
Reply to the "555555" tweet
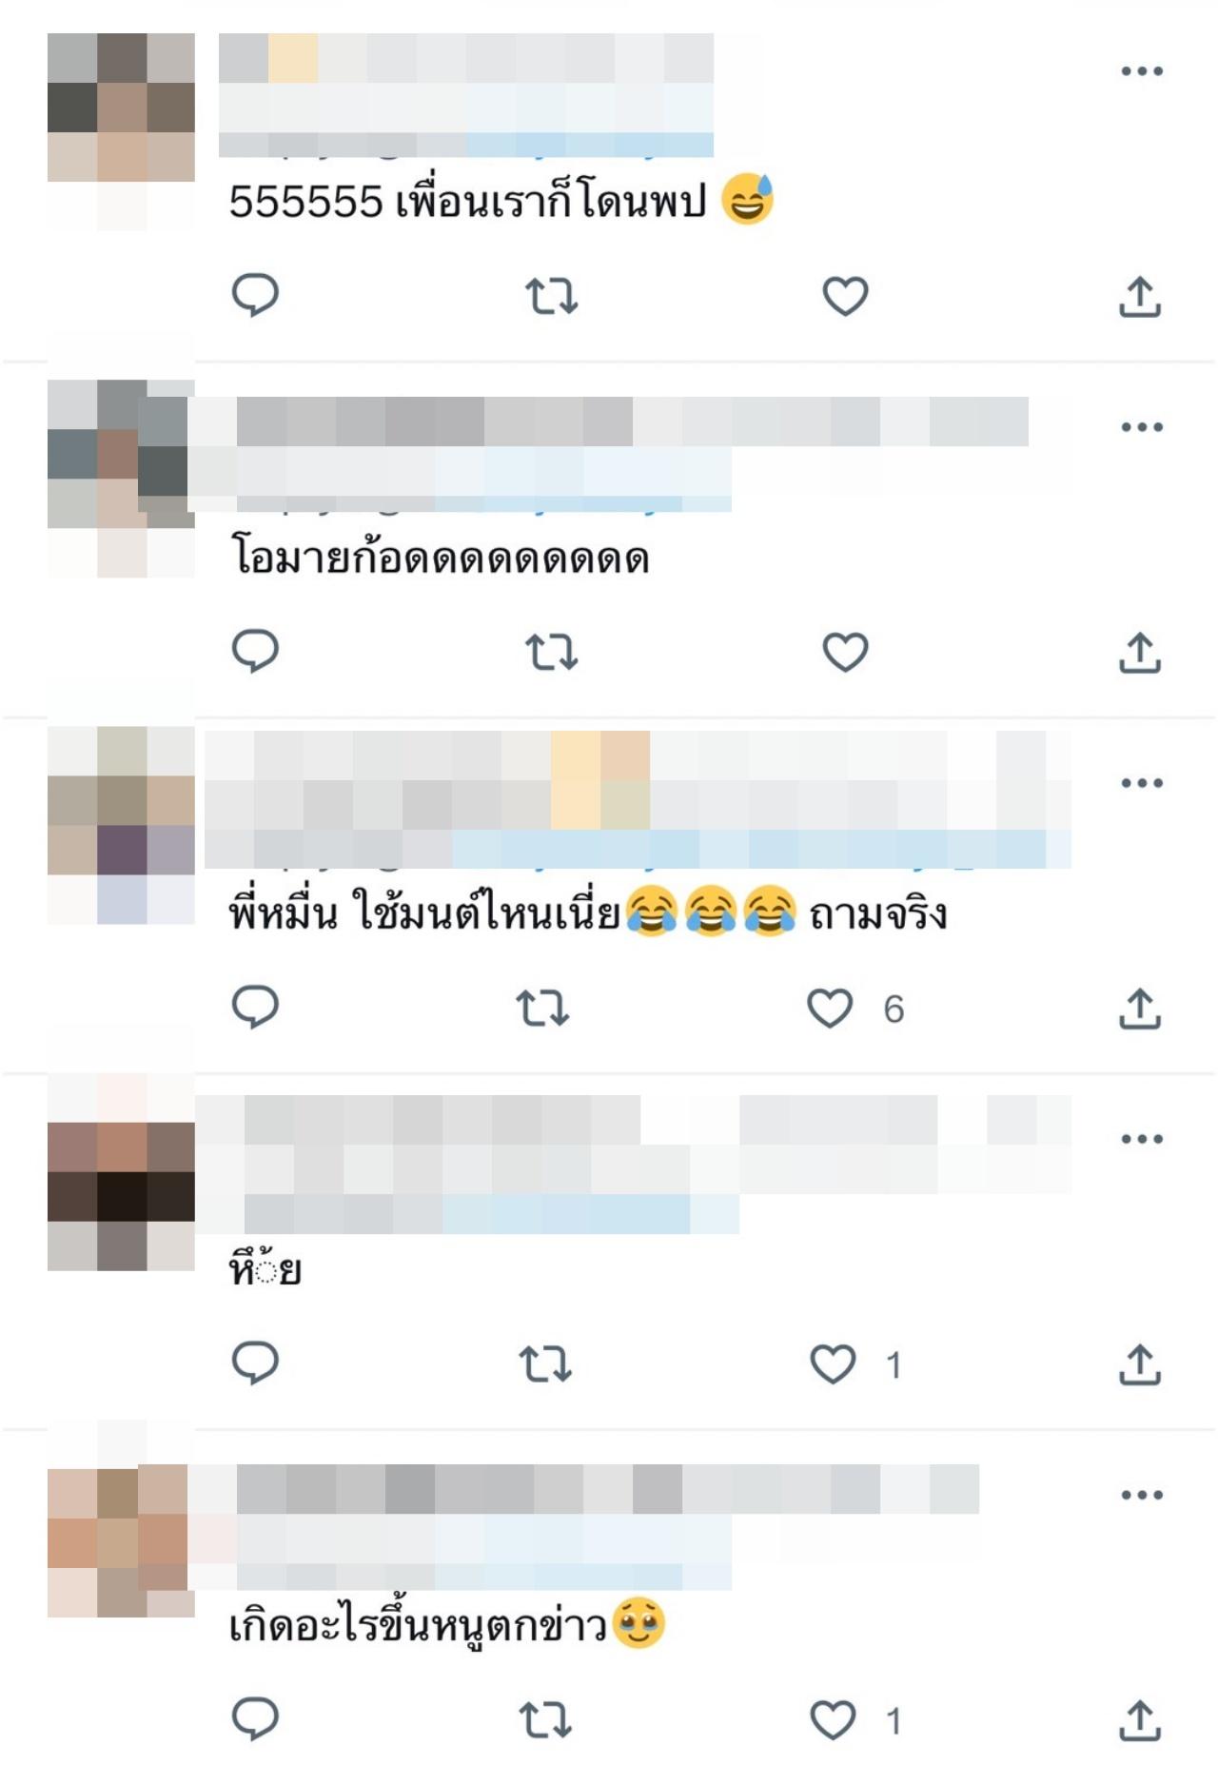coord(255,295)
